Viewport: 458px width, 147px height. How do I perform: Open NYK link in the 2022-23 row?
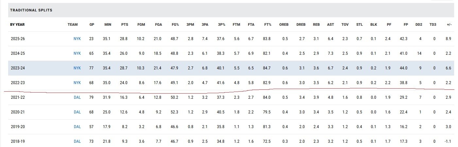pos(77,83)
